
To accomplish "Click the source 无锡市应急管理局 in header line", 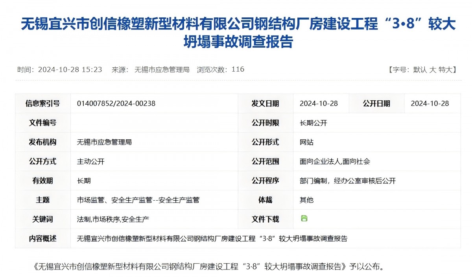I will tap(162, 70).
